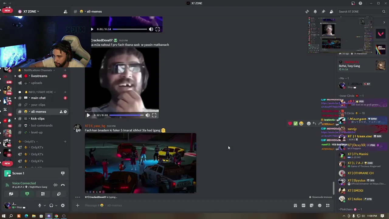Image resolution: width=389 pixels, height=219 pixels.
Task: Create invite on all-memes channel
Action: point(61,112)
